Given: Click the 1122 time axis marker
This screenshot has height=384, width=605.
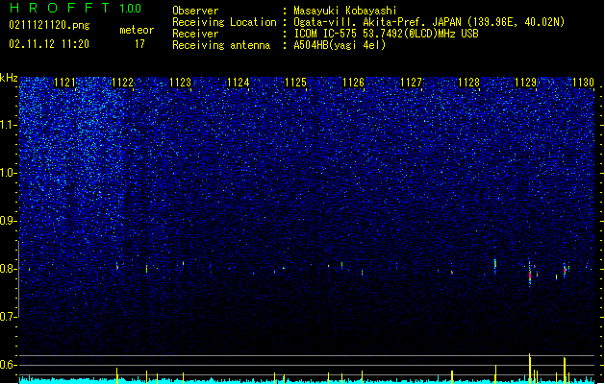Looking at the screenshot, I should click(x=122, y=83).
